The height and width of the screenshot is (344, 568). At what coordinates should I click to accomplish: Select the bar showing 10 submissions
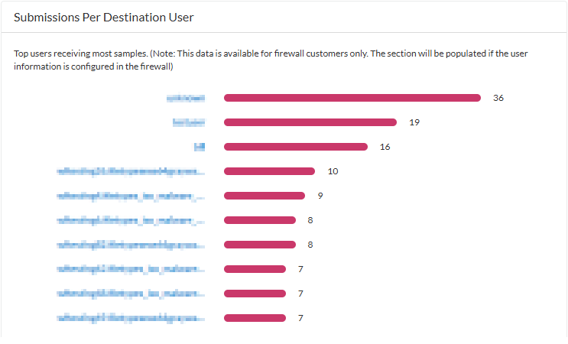(x=269, y=171)
